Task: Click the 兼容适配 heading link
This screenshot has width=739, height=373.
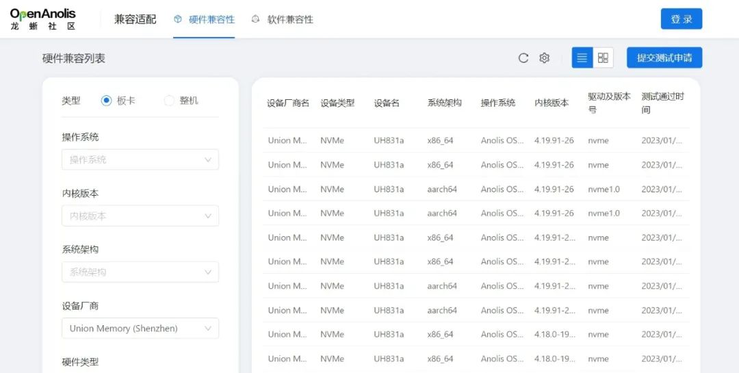Action: coord(135,19)
